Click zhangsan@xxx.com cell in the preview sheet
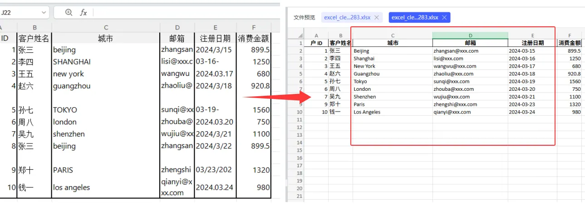Image resolution: width=585 pixels, height=207 pixels. pos(470,51)
